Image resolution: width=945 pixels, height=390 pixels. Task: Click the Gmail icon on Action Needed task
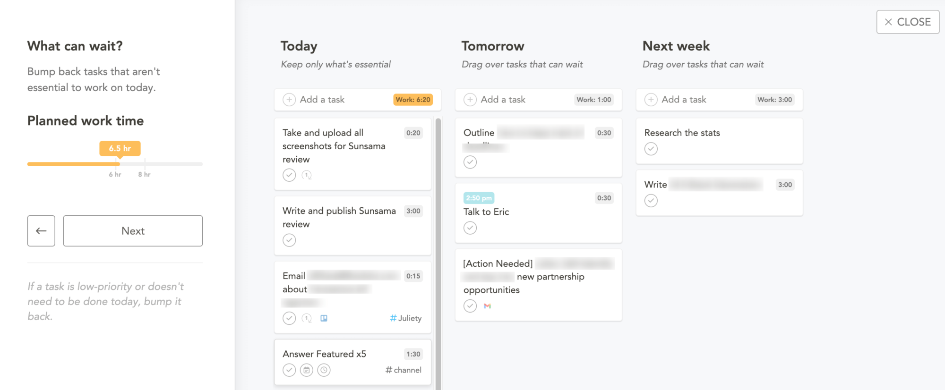tap(487, 306)
